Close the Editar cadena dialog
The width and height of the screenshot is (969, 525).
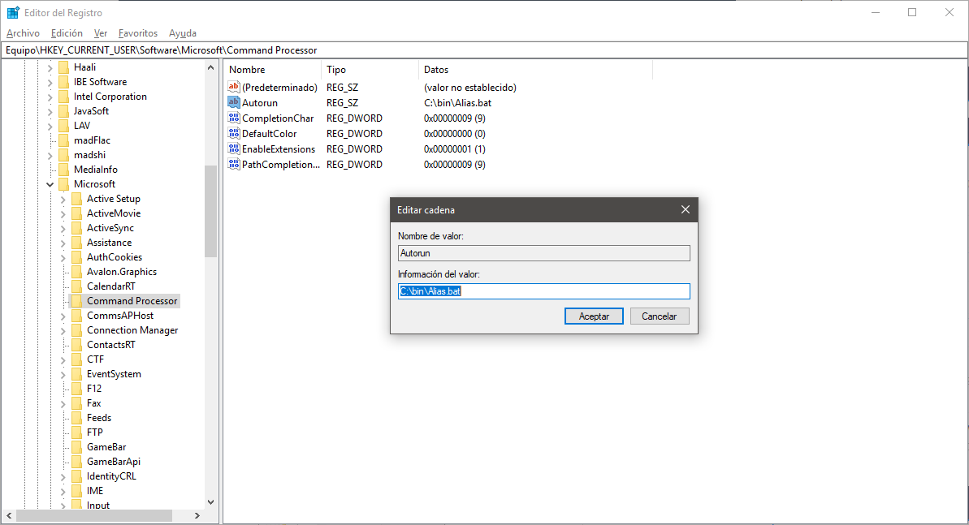[686, 210]
